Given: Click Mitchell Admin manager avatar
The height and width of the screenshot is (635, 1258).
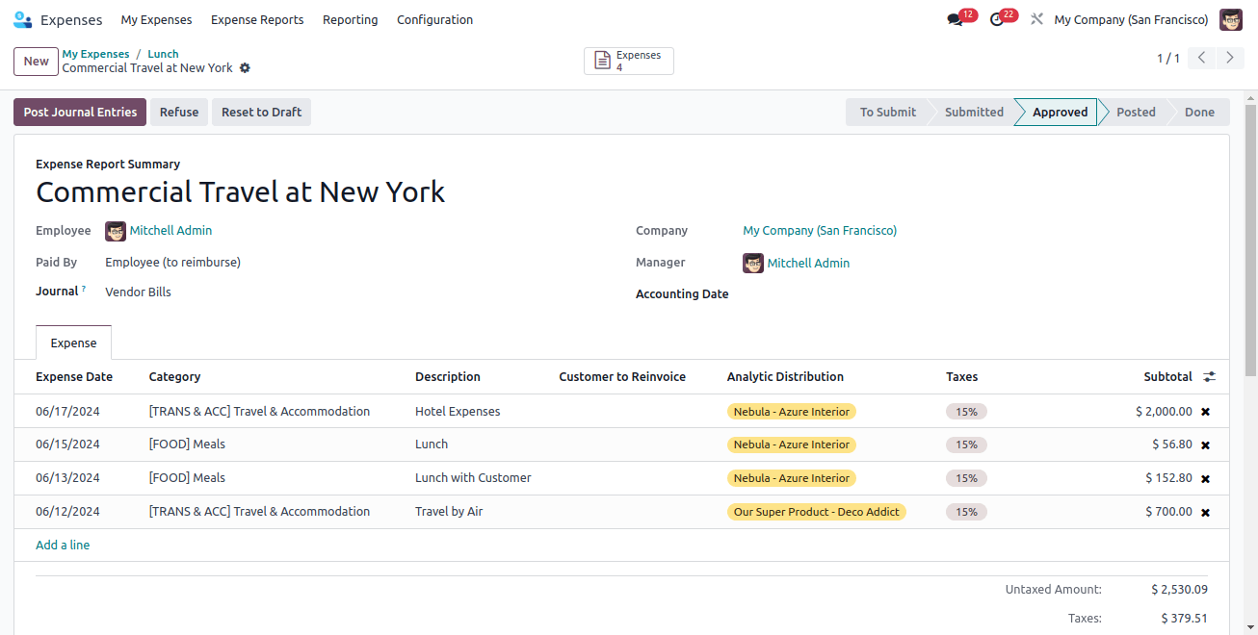Looking at the screenshot, I should (753, 263).
